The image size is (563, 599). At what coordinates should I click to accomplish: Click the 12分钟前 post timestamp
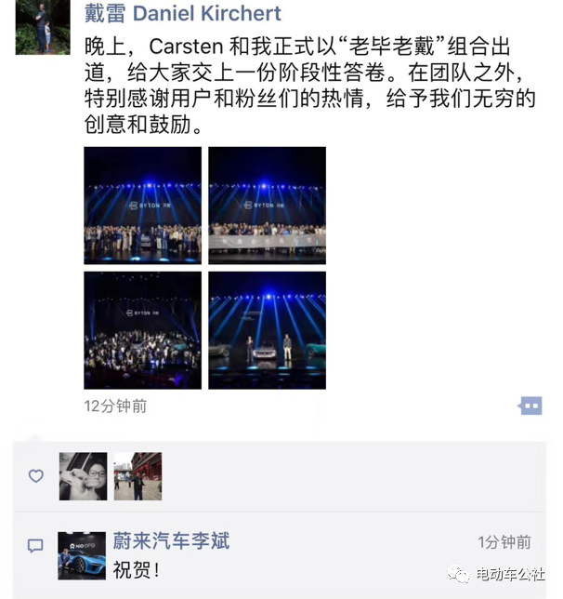(x=115, y=406)
